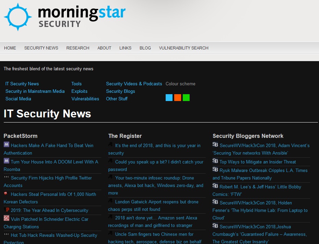
Task: Click Register favicon beside 'It's the end of 2018'
Action: pyautogui.click(x=111, y=144)
